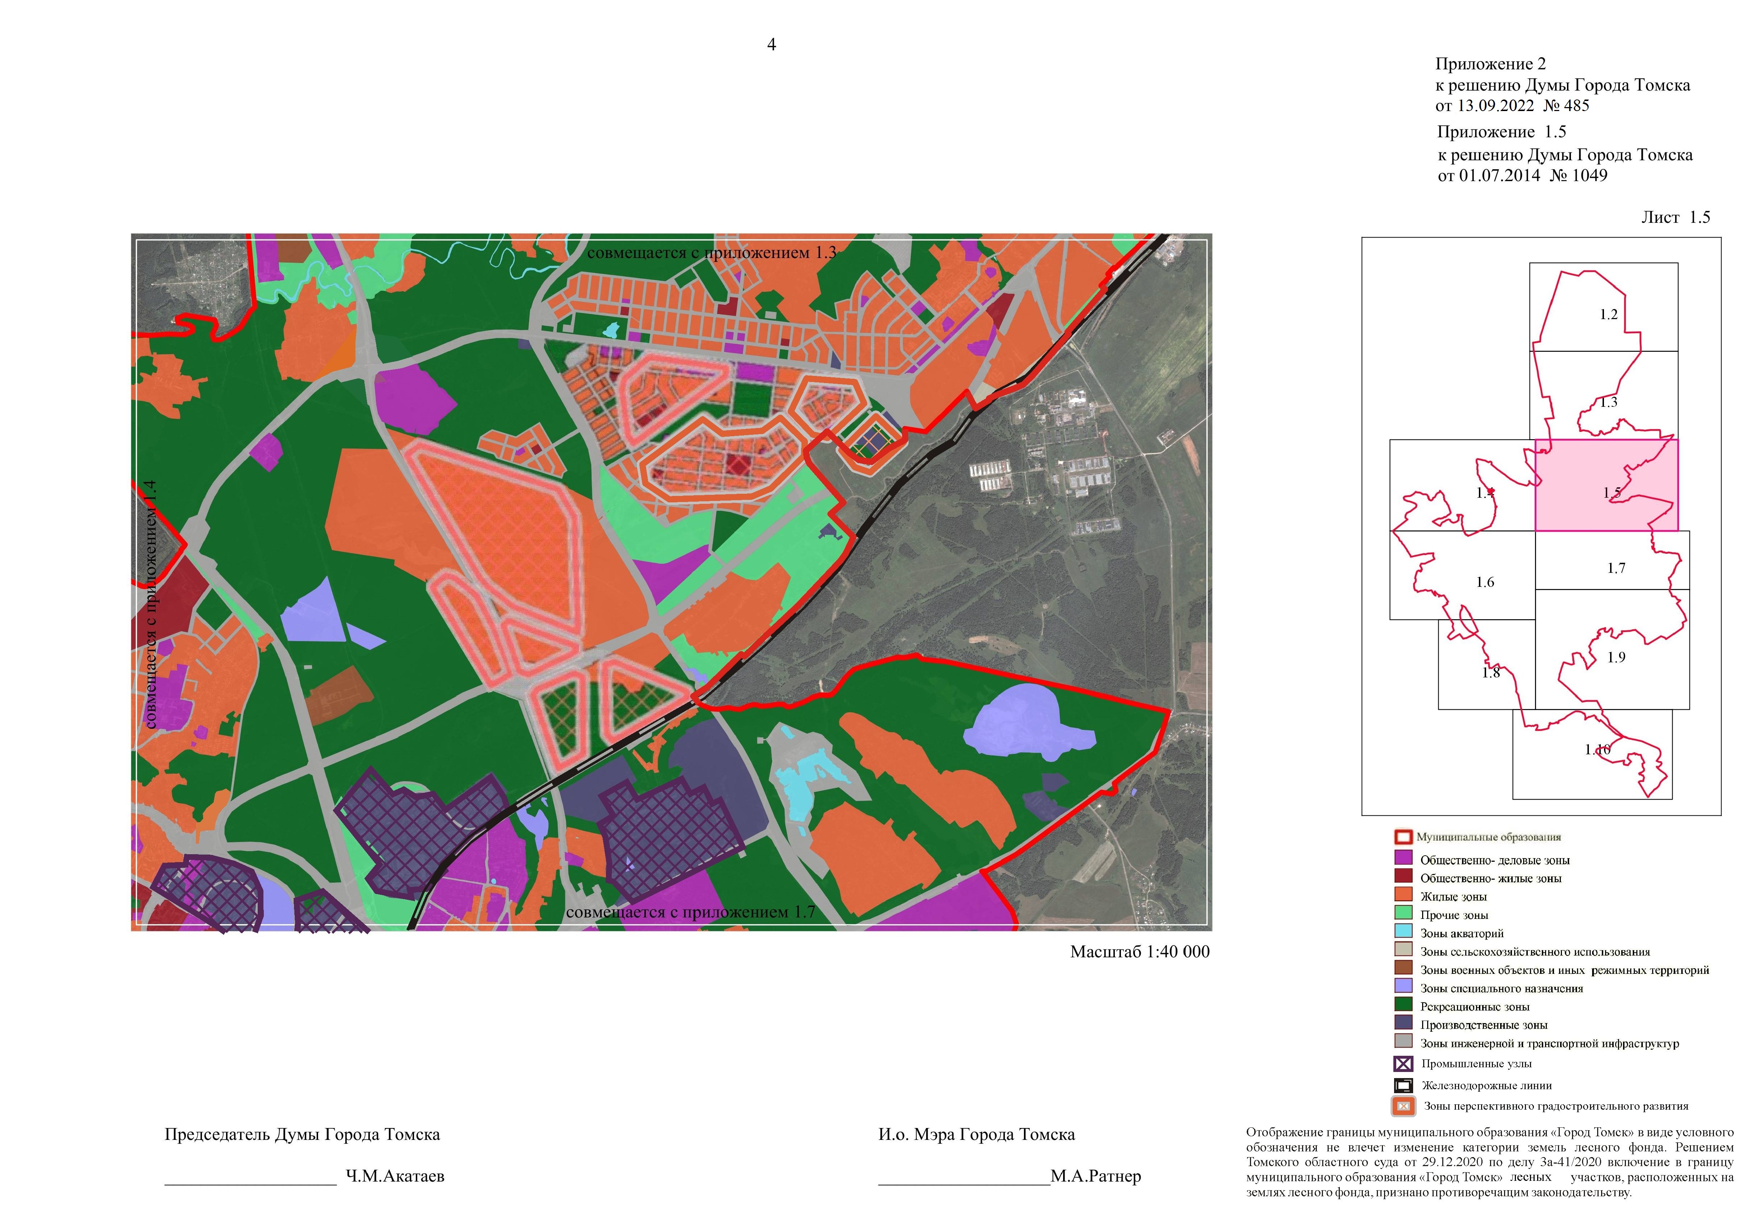
Task: Click the 'совмещается с приложением 1.7' map label
Action: pyautogui.click(x=690, y=912)
